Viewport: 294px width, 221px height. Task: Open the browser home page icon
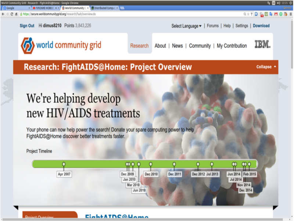click(16, 14)
